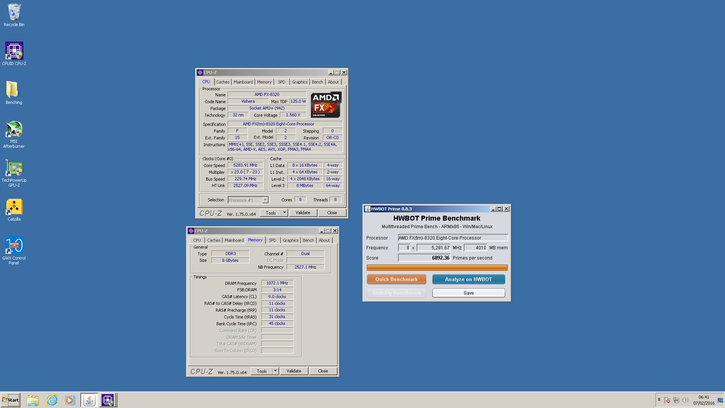The height and width of the screenshot is (408, 725).
Task: Click the MB mem field showing 4010
Action: pos(476,247)
